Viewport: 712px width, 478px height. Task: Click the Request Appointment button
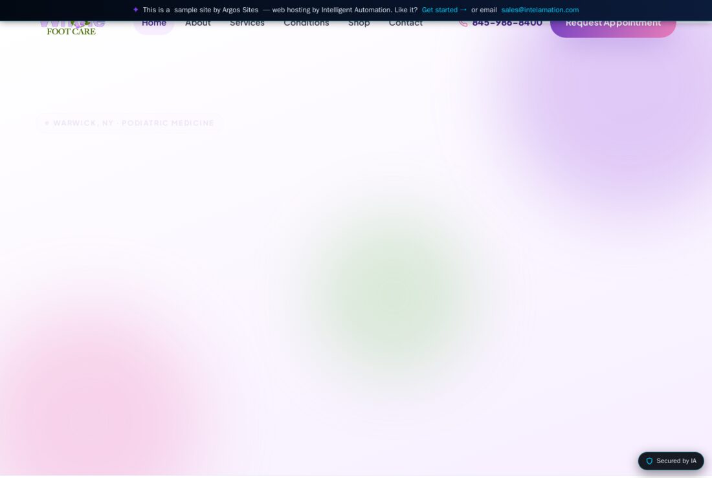click(613, 28)
